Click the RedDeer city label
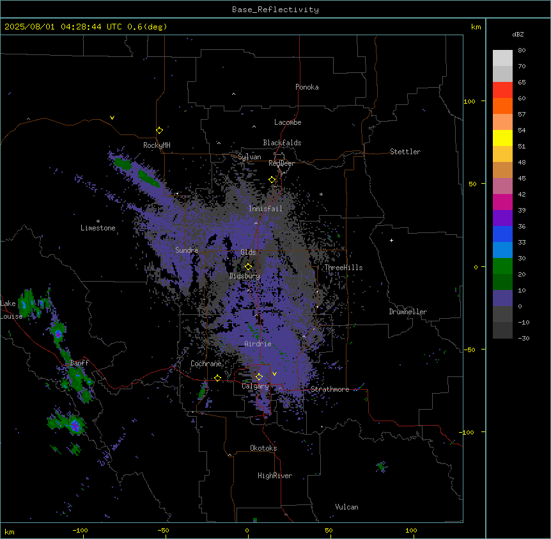Screen dimensions: 551x539 tap(281, 163)
